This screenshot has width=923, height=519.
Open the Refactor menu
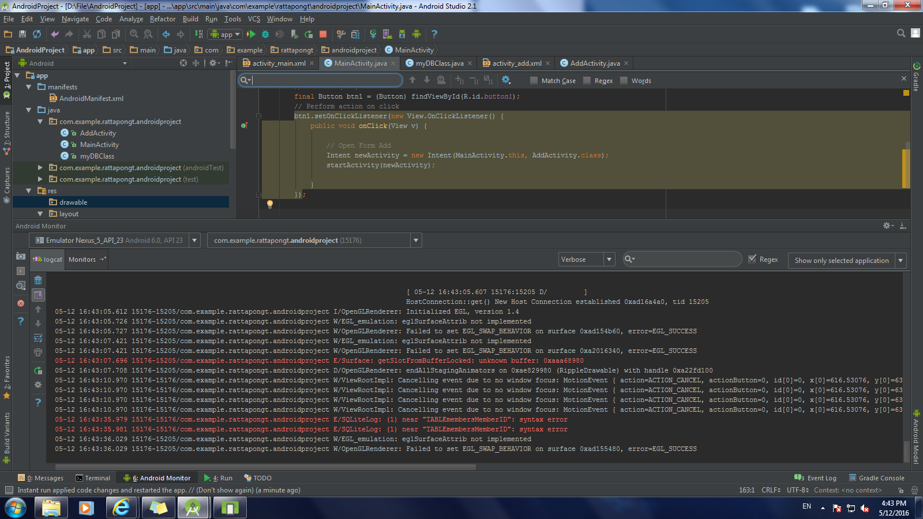162,19
